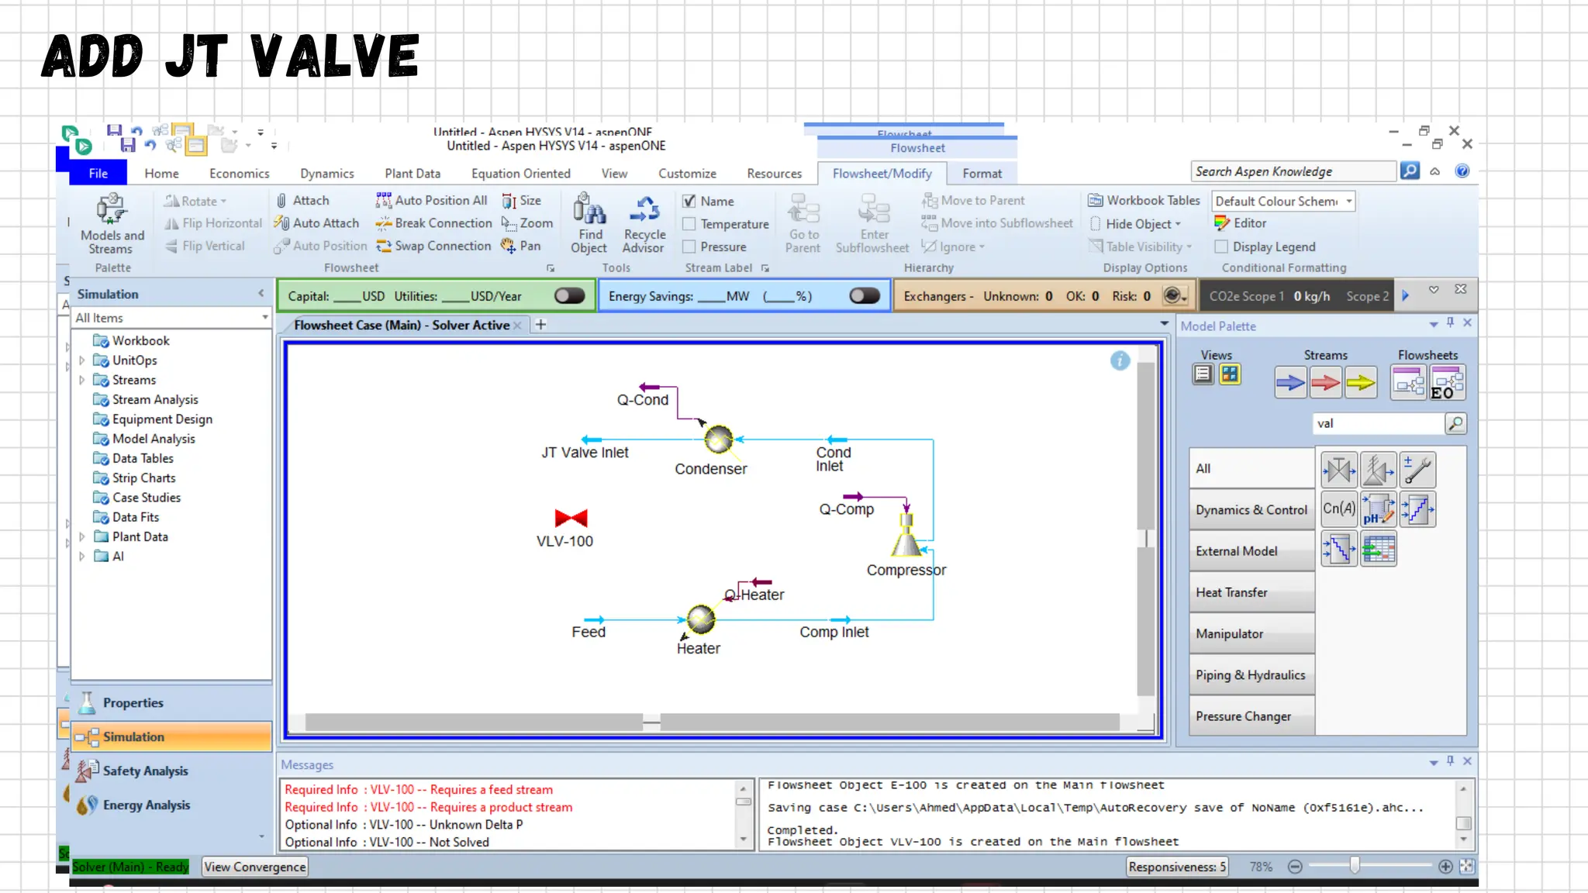Click the Heater unit icon
The height and width of the screenshot is (893, 1588).
(701, 619)
